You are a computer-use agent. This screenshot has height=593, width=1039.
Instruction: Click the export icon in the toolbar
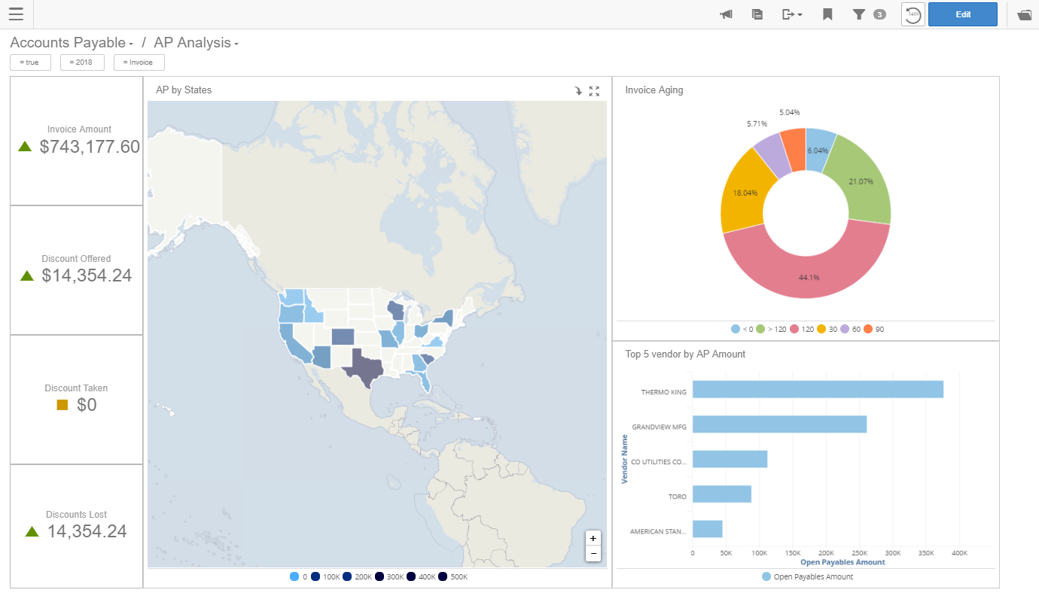click(x=788, y=14)
